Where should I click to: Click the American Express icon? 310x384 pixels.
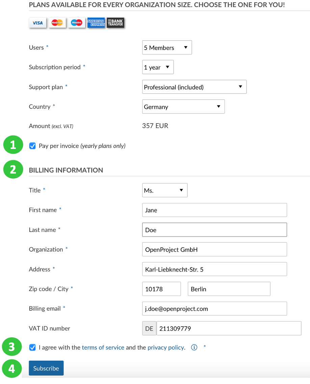(96, 23)
